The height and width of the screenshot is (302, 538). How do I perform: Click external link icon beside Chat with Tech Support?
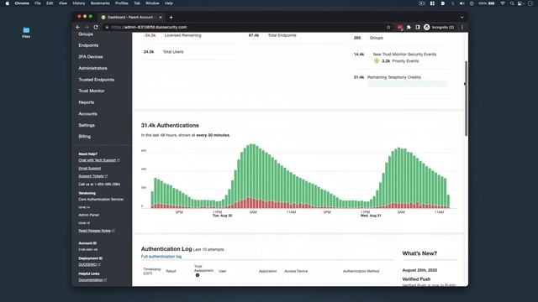[119, 160]
